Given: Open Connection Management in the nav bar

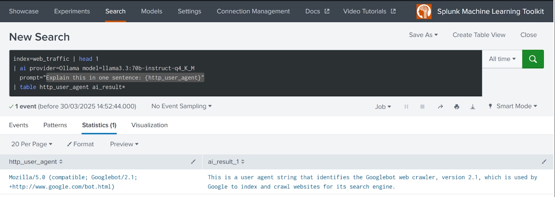Looking at the screenshot, I should click(x=253, y=11).
